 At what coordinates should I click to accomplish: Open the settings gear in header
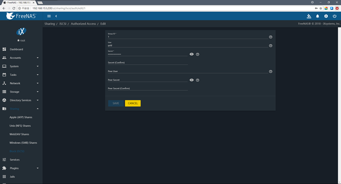pyautogui.click(x=326, y=16)
